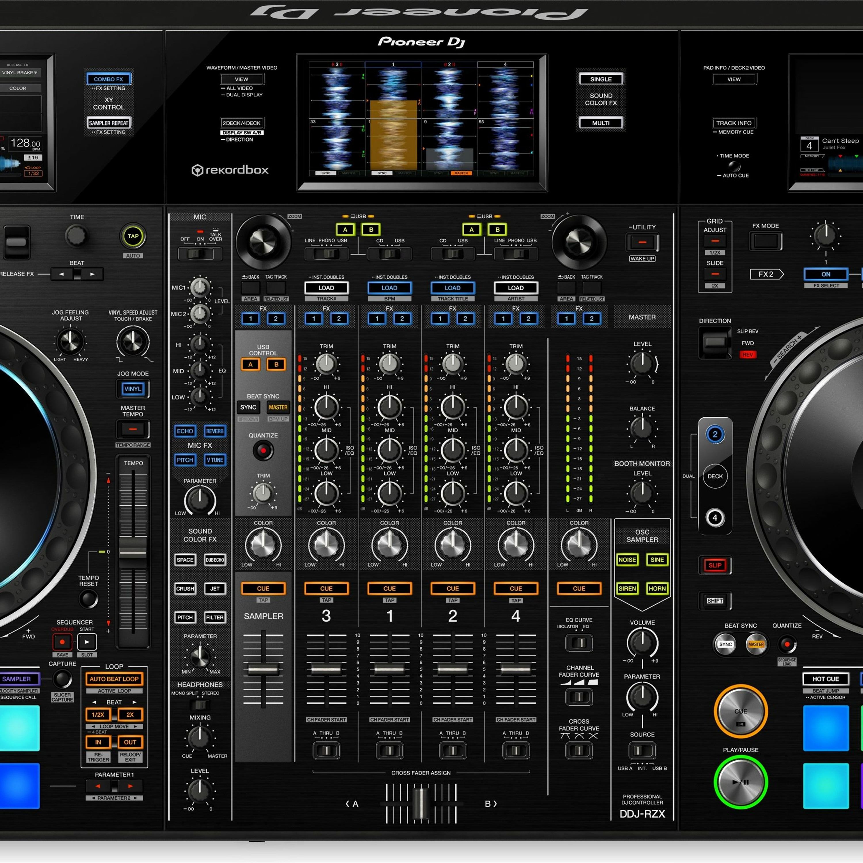Click the PARAMETER1 right arrow button
863x863 pixels.
(130, 786)
